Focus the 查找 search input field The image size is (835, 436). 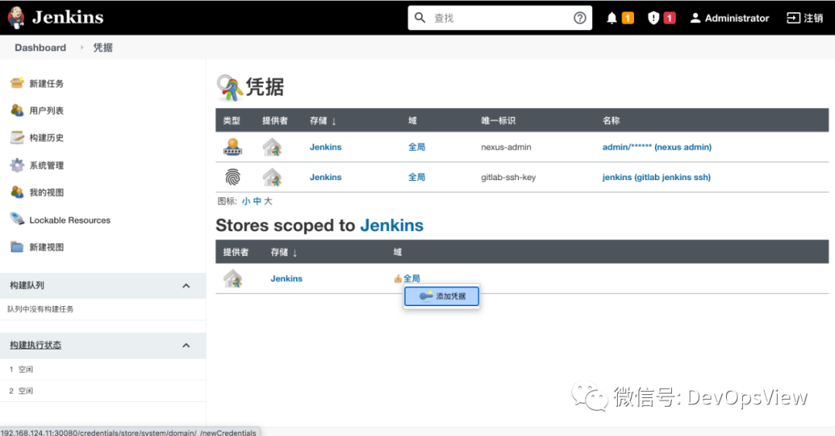pos(499,18)
